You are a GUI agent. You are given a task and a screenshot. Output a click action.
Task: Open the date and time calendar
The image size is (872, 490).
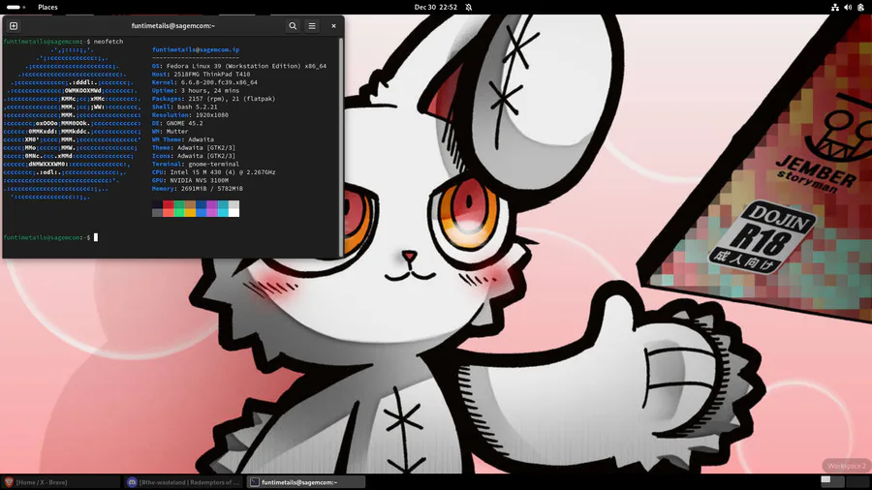point(435,7)
